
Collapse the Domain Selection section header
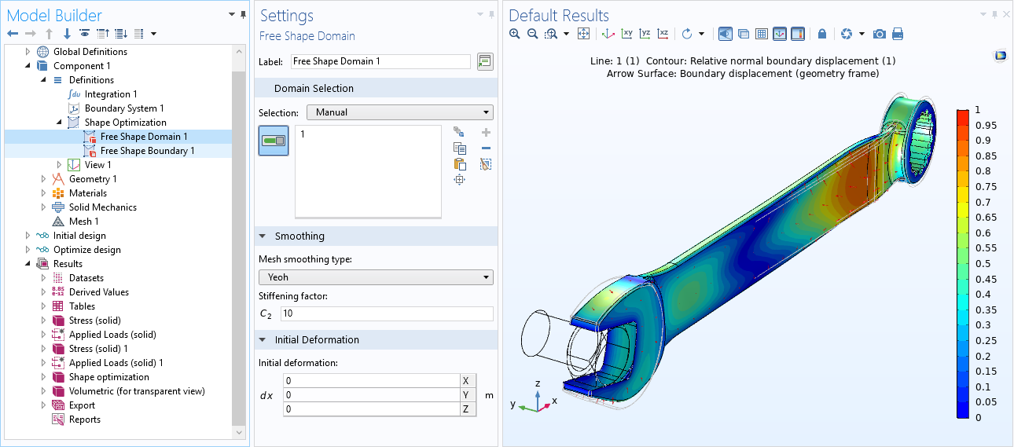314,89
